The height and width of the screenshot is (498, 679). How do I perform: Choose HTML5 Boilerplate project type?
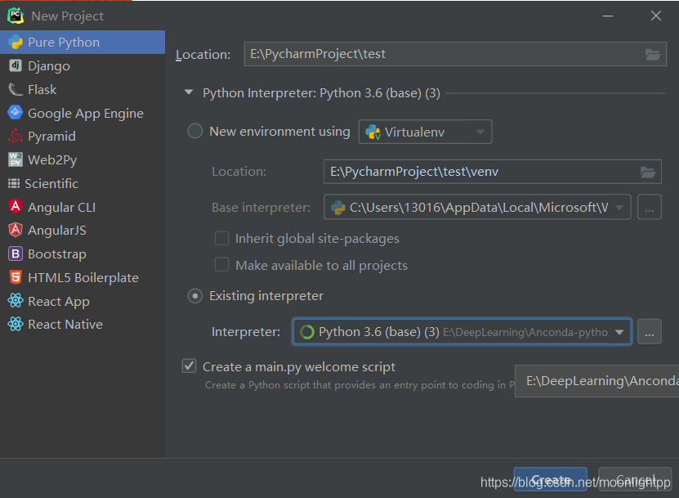click(83, 277)
